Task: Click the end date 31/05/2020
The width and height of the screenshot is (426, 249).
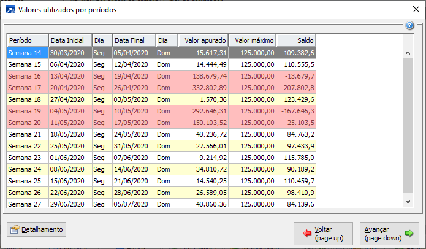Action: pyautogui.click(x=131, y=147)
